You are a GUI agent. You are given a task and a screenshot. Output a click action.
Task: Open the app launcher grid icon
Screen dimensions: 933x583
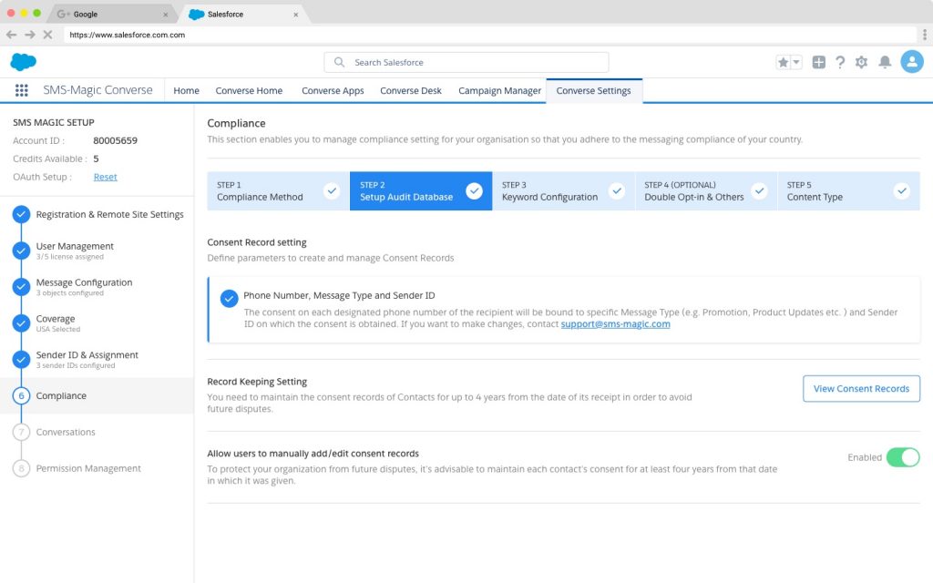(x=22, y=90)
